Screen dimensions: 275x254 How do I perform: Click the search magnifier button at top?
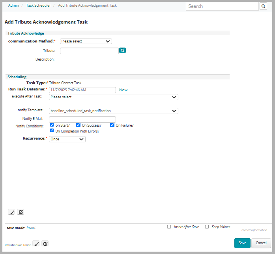point(263,6)
